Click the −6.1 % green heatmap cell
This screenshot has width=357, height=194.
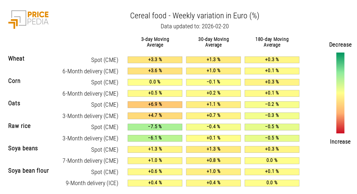[155, 138]
